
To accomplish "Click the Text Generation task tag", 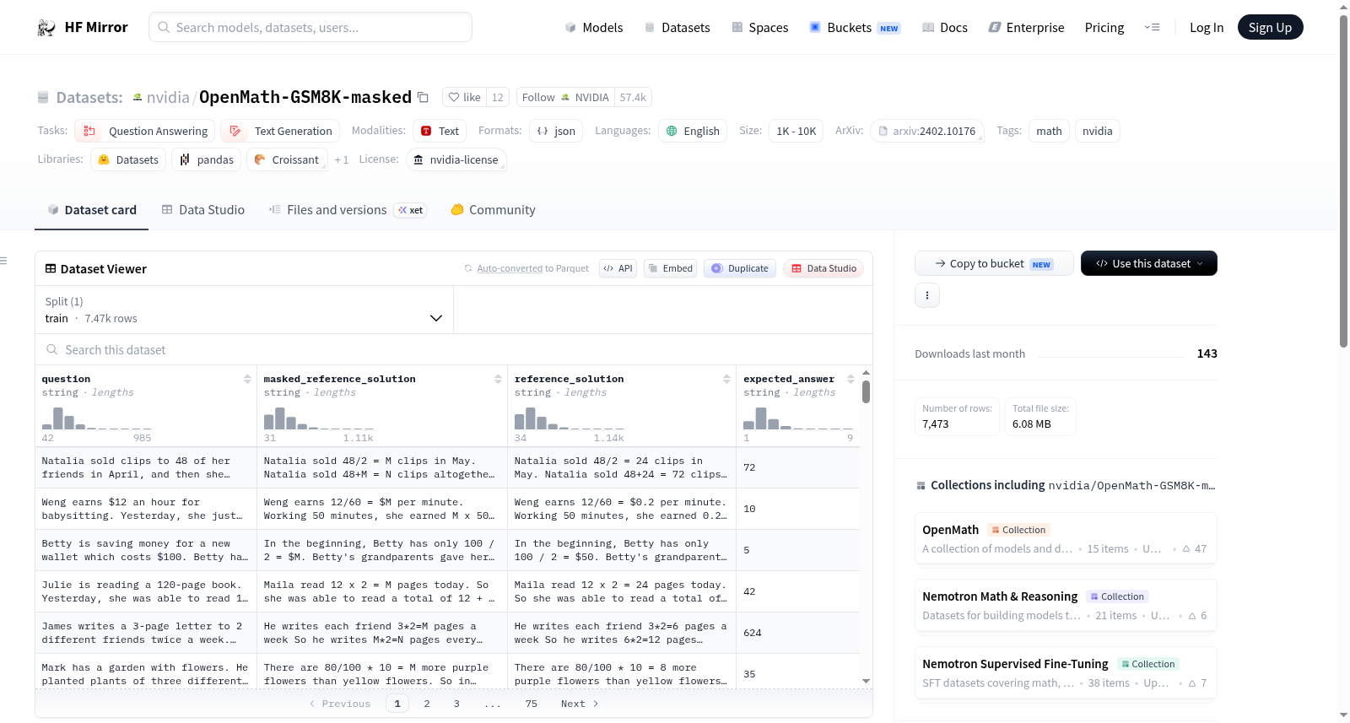I will click(x=281, y=131).
